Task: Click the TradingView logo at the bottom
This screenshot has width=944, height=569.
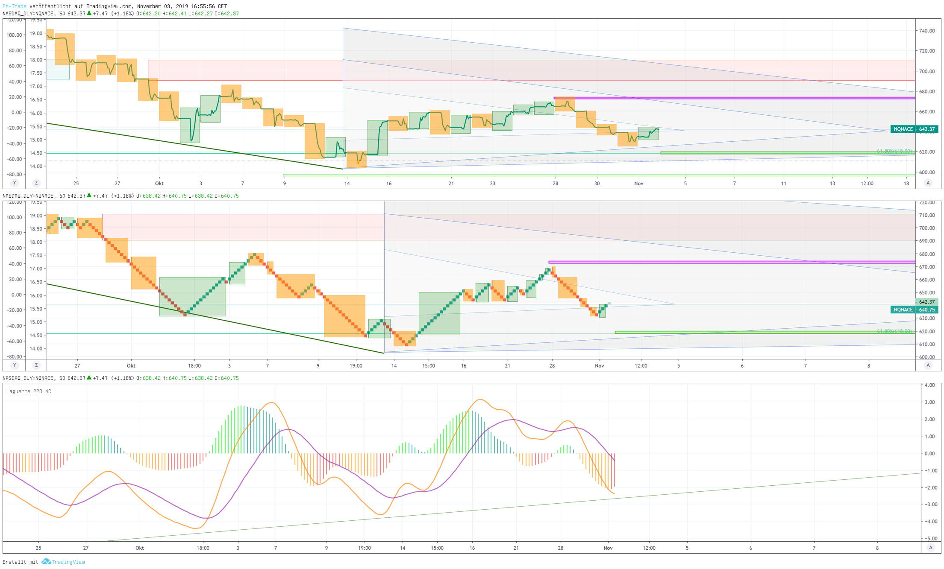Action: tap(64, 562)
